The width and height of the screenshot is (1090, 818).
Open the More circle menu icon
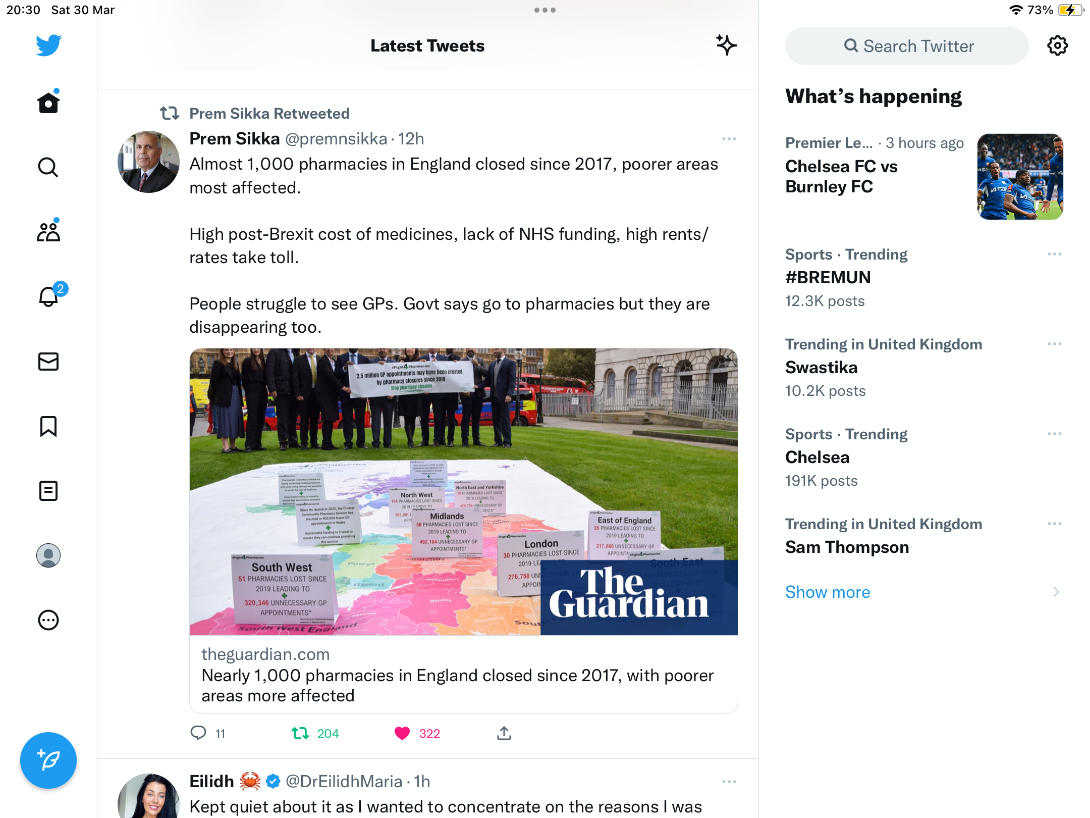click(x=48, y=620)
